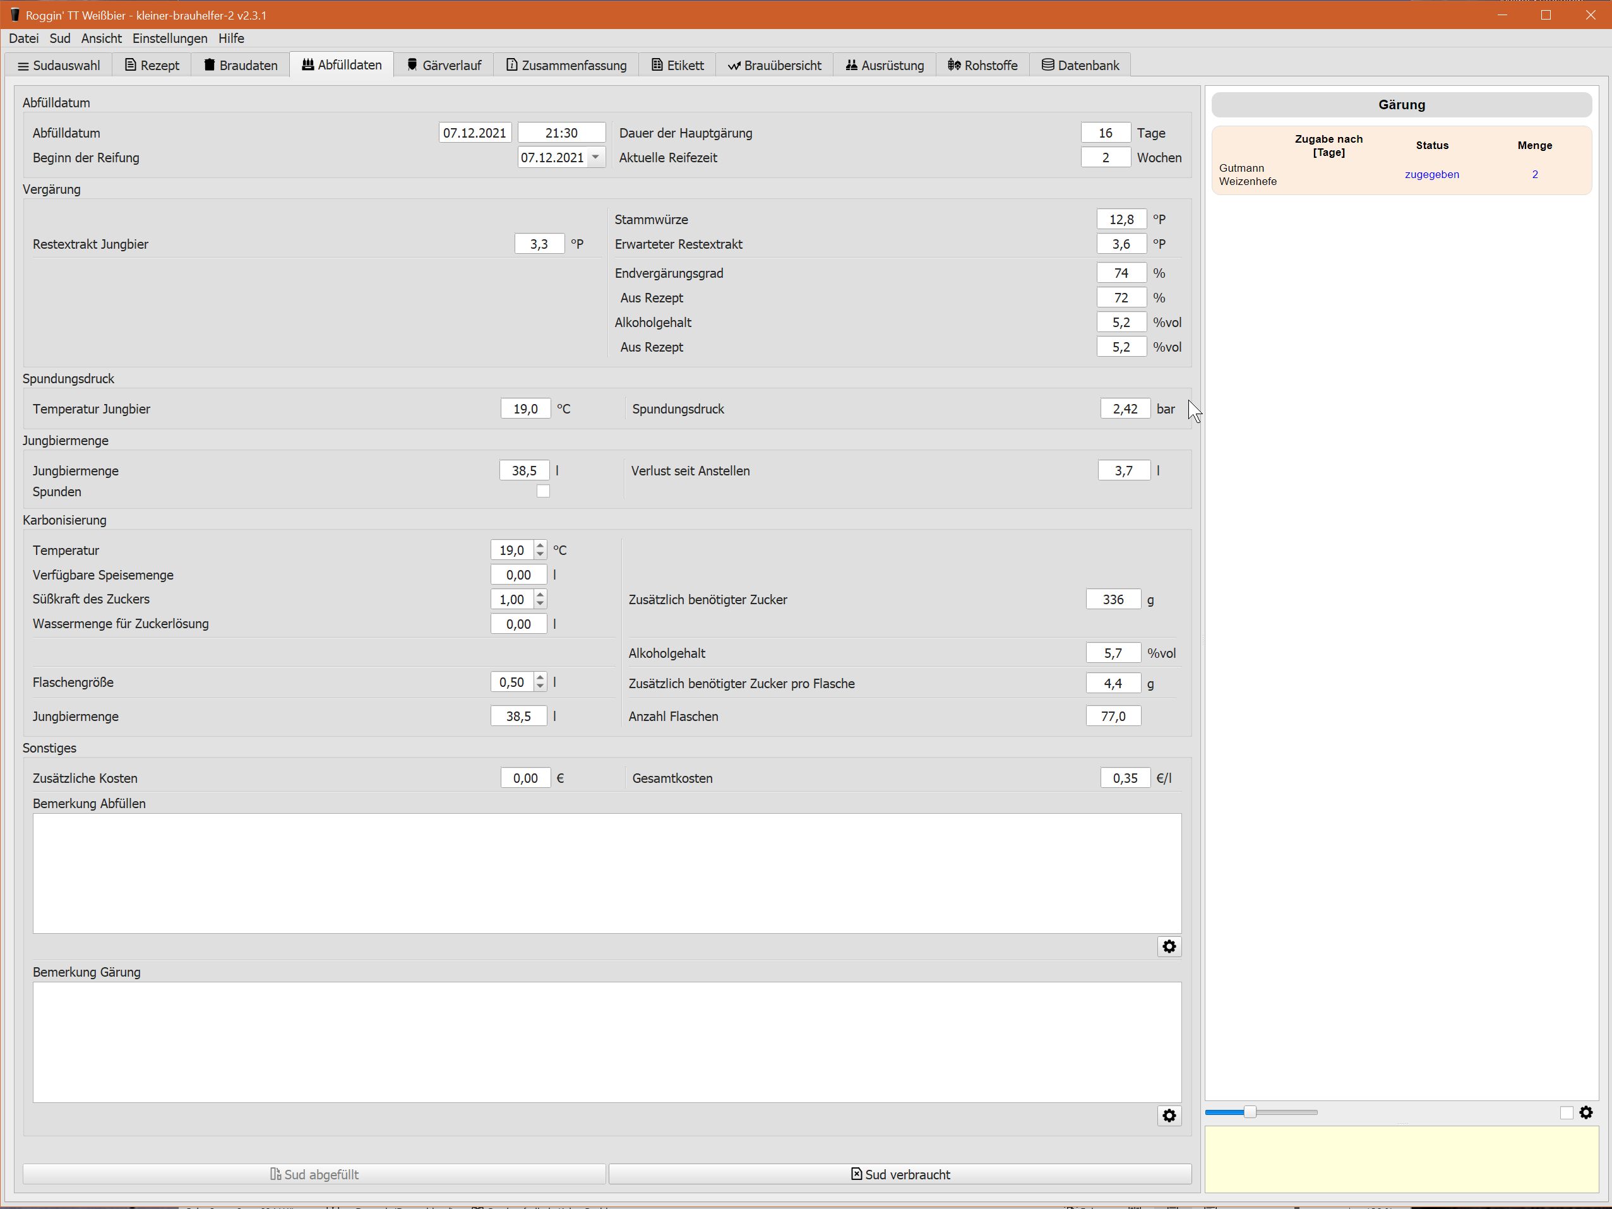Open the Gärverlauf tab
The width and height of the screenshot is (1612, 1209).
(x=444, y=65)
